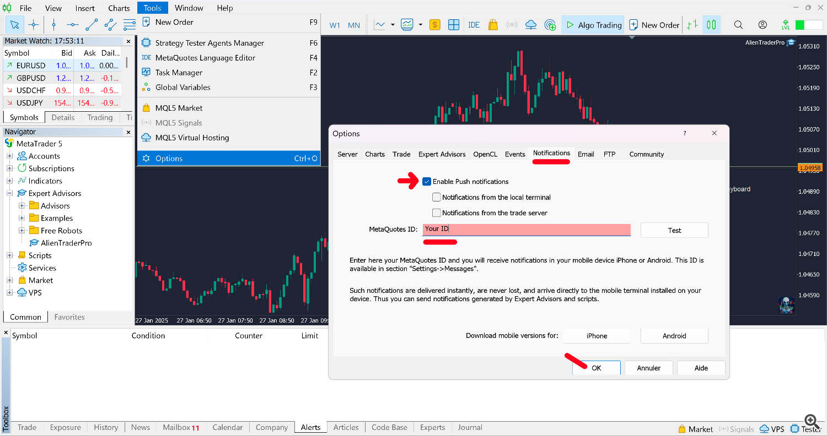Open the File menu
The height and width of the screenshot is (436, 827).
[x=25, y=8]
